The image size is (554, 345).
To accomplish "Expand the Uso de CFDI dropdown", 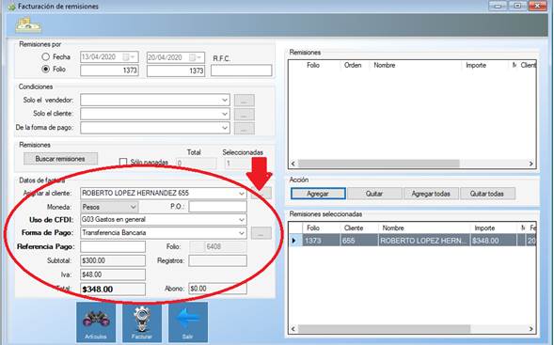I will [x=242, y=220].
